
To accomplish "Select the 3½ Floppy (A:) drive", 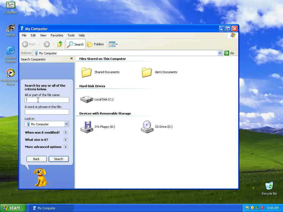I will 98,127.
